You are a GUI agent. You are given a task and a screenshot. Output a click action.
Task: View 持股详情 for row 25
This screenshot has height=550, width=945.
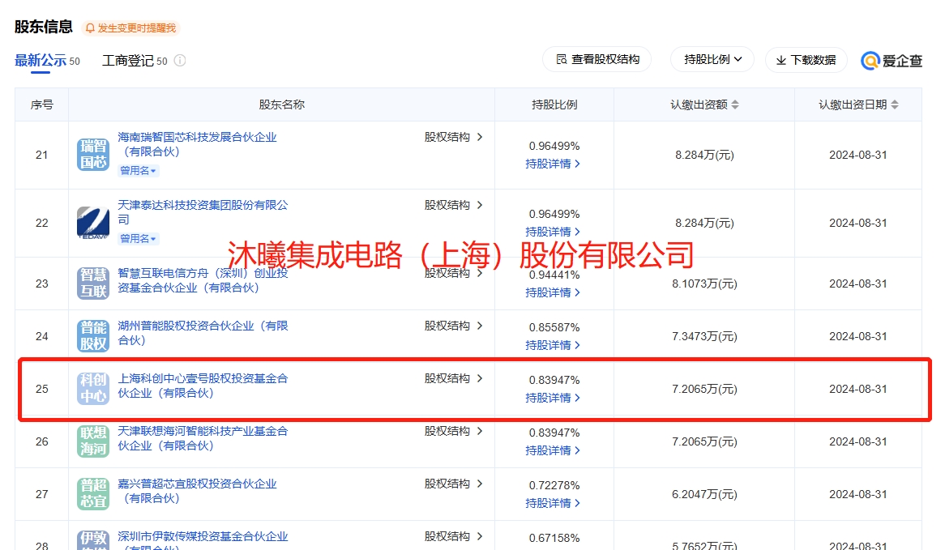(x=553, y=399)
